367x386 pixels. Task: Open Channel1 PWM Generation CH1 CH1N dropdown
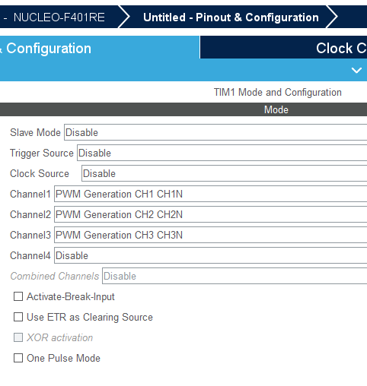(x=211, y=194)
